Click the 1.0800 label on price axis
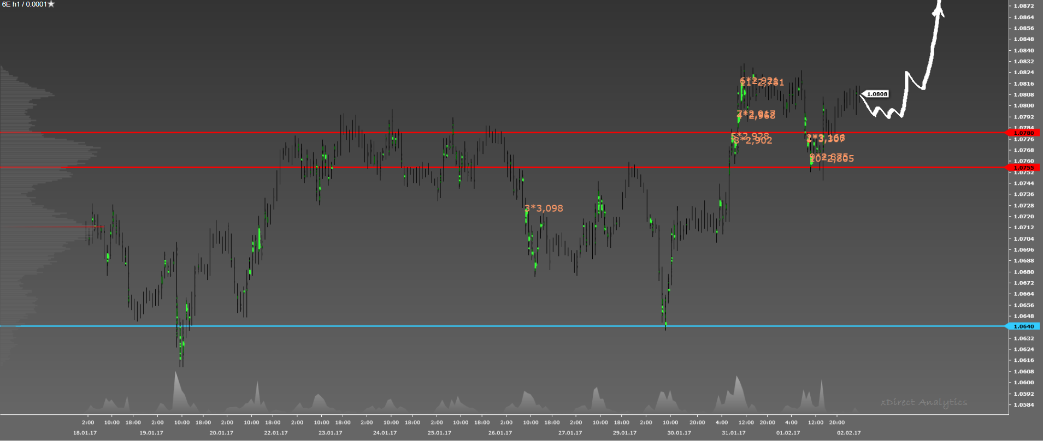Viewport: 1043px width, 441px height. click(1023, 105)
